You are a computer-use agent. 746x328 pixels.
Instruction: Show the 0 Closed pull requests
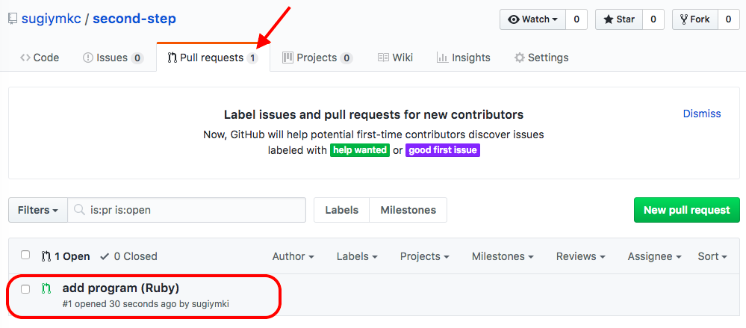click(x=128, y=256)
